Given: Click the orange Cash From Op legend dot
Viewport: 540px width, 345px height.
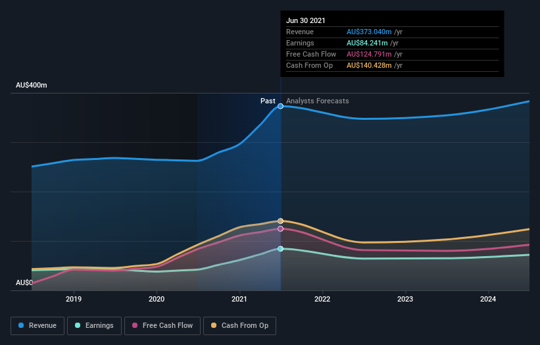Looking at the screenshot, I should click(214, 325).
